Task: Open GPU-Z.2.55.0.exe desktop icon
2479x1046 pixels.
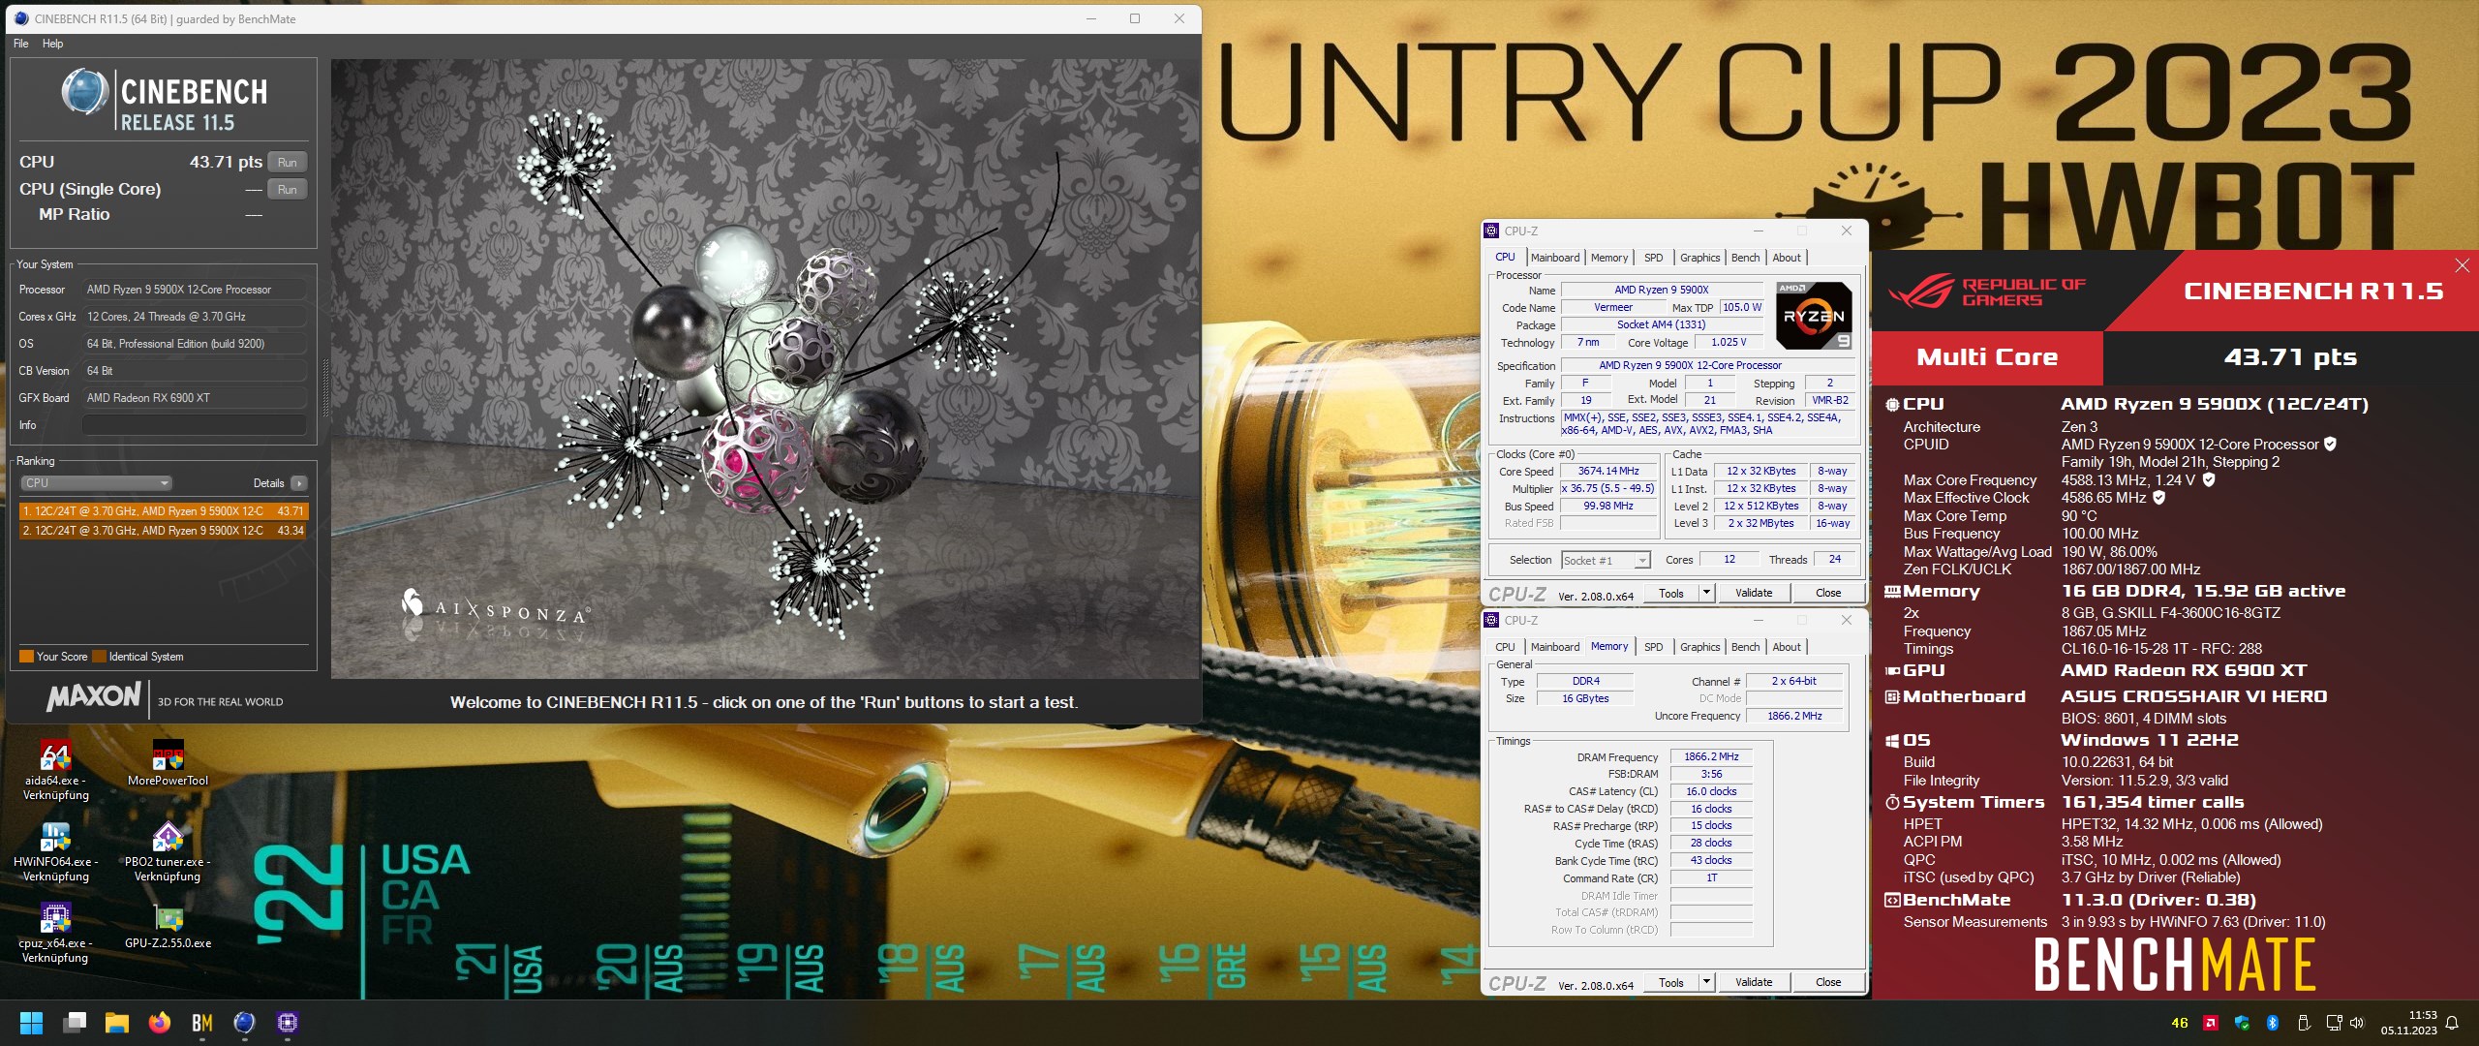Action: point(168,926)
